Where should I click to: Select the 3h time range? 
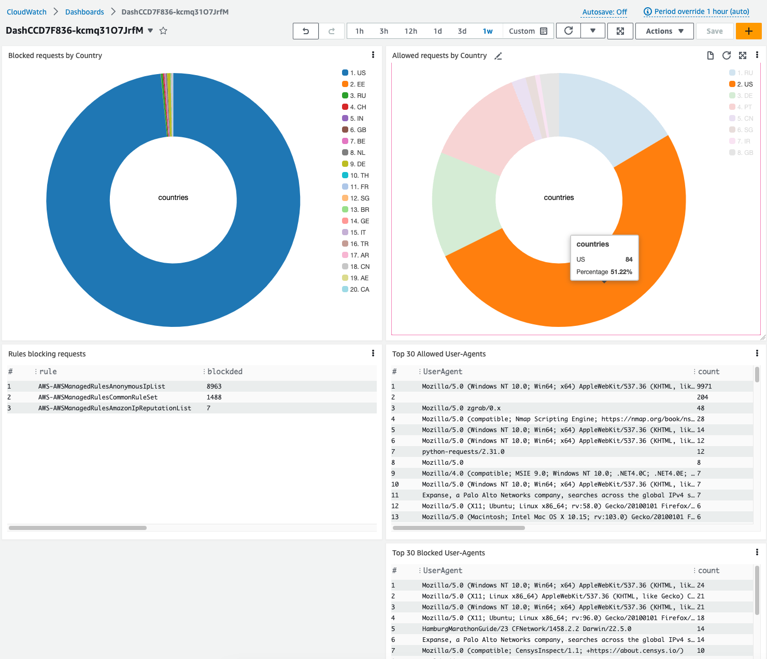[383, 31]
